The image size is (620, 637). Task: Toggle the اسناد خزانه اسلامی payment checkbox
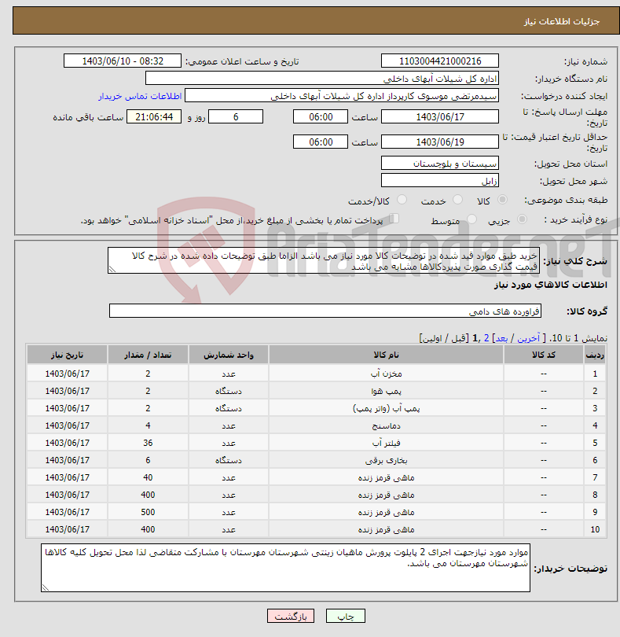(x=394, y=219)
